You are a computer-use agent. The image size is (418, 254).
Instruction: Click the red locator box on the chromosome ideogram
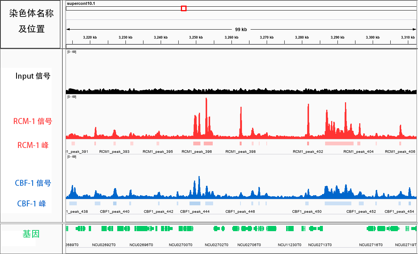184,8
